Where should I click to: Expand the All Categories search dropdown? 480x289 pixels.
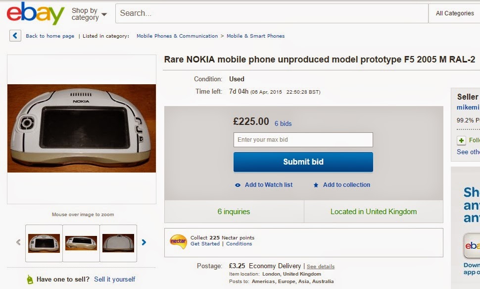coord(454,13)
